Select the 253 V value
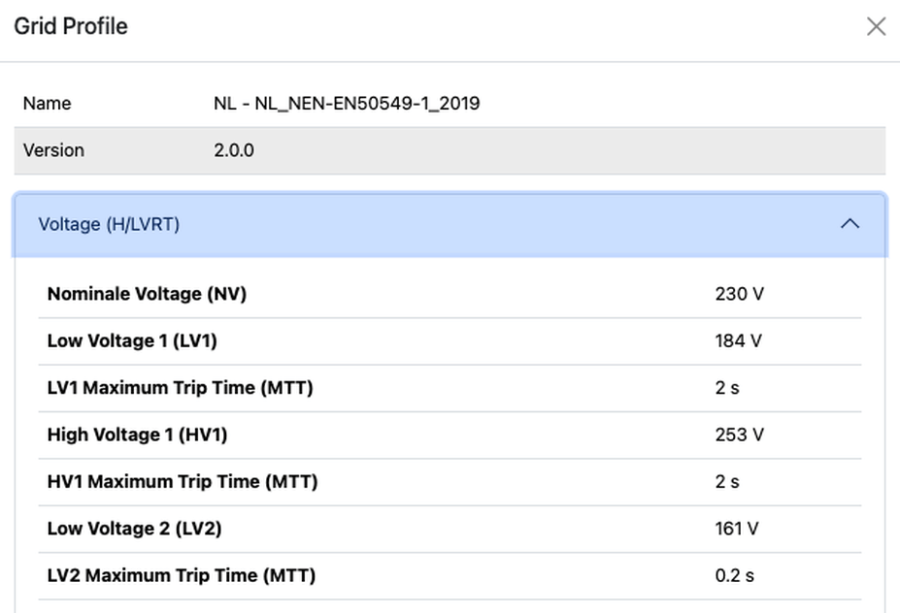 (739, 435)
